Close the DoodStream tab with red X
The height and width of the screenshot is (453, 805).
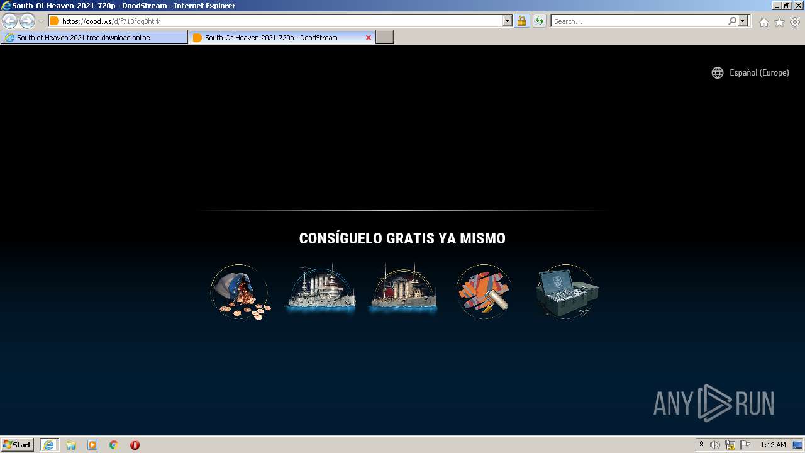click(369, 38)
